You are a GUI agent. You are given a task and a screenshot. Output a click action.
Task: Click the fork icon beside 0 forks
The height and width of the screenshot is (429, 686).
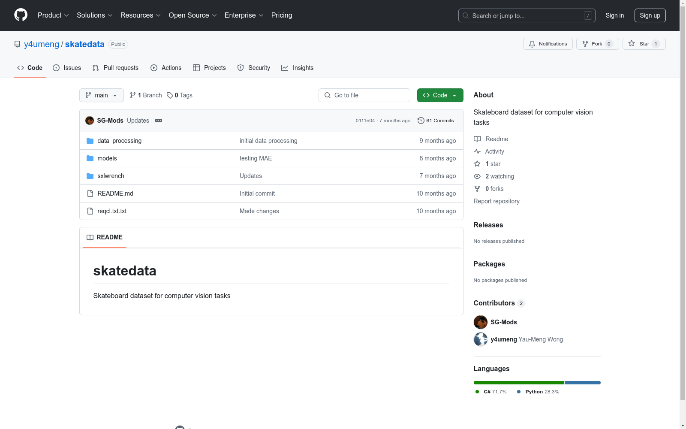[477, 189]
